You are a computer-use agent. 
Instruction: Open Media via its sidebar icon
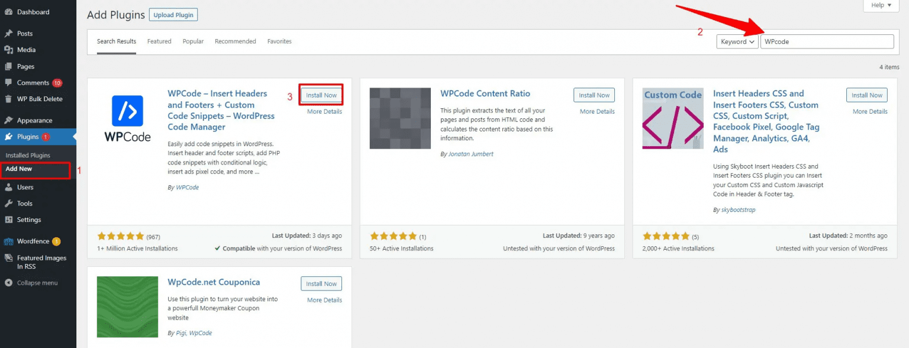pos(8,50)
